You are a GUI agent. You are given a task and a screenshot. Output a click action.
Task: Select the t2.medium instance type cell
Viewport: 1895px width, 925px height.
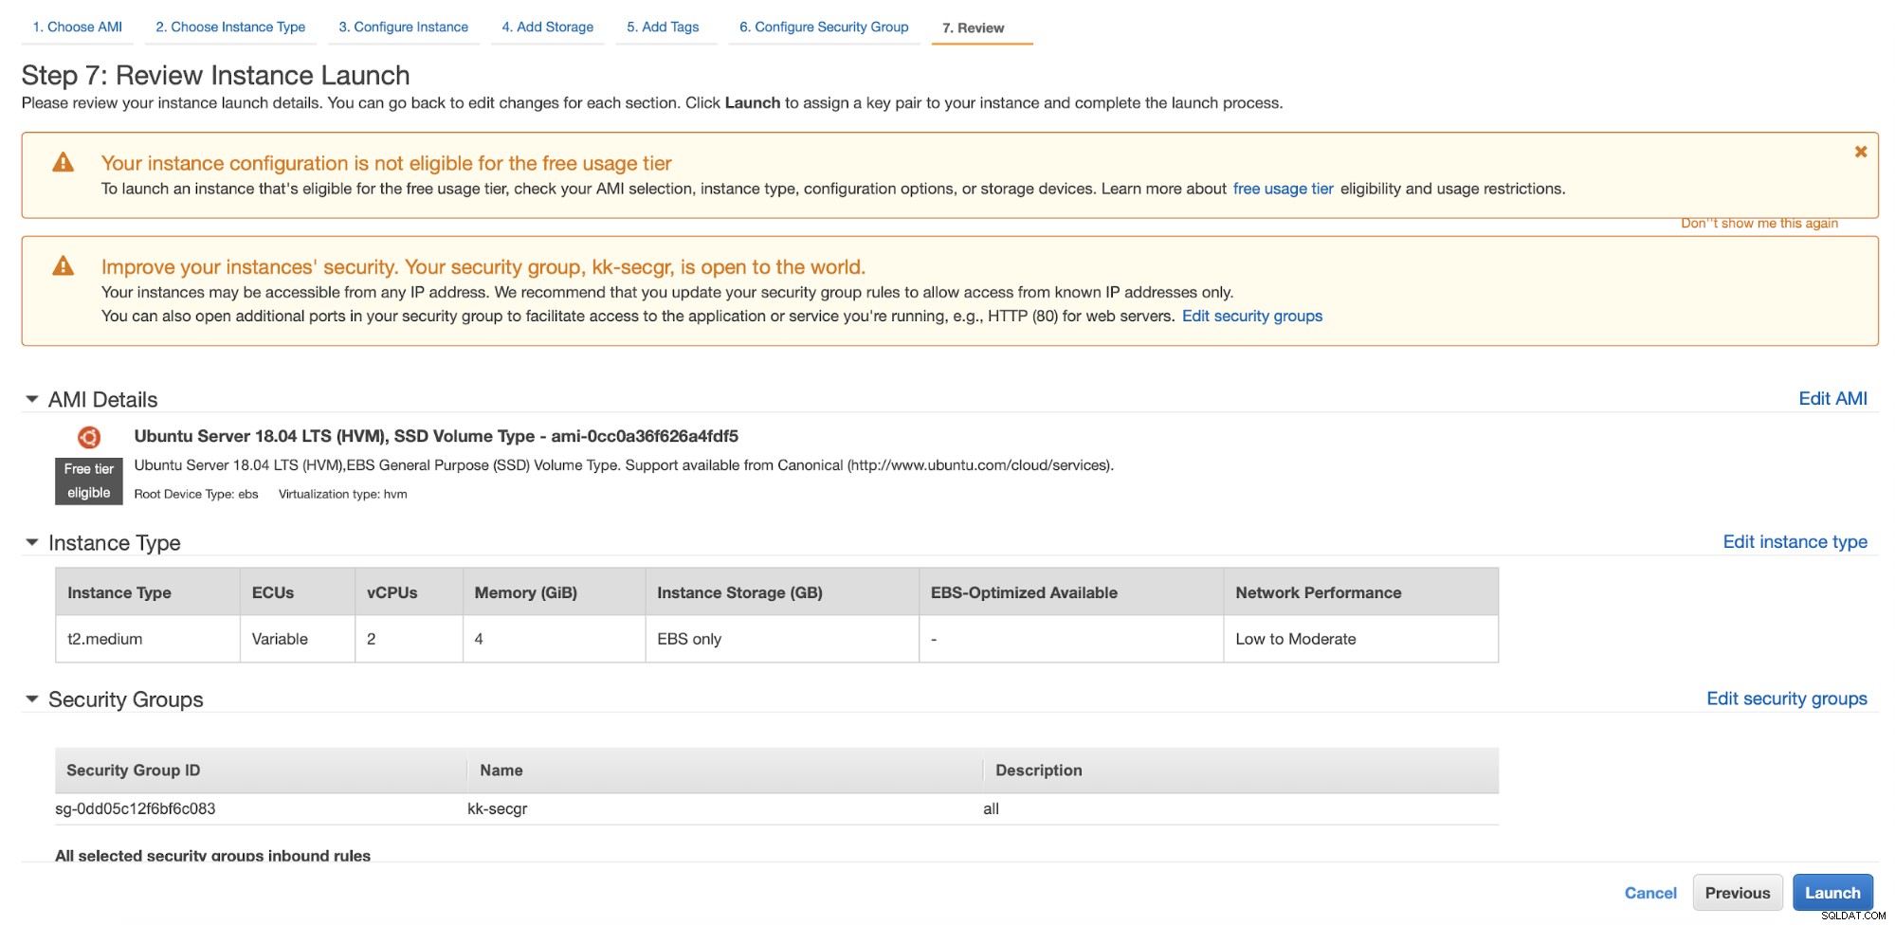pos(147,639)
